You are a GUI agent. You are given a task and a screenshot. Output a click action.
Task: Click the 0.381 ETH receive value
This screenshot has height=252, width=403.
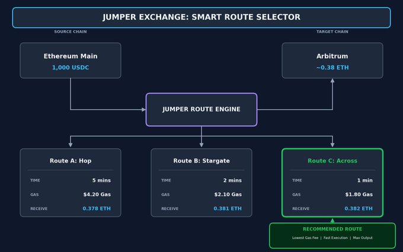point(228,209)
